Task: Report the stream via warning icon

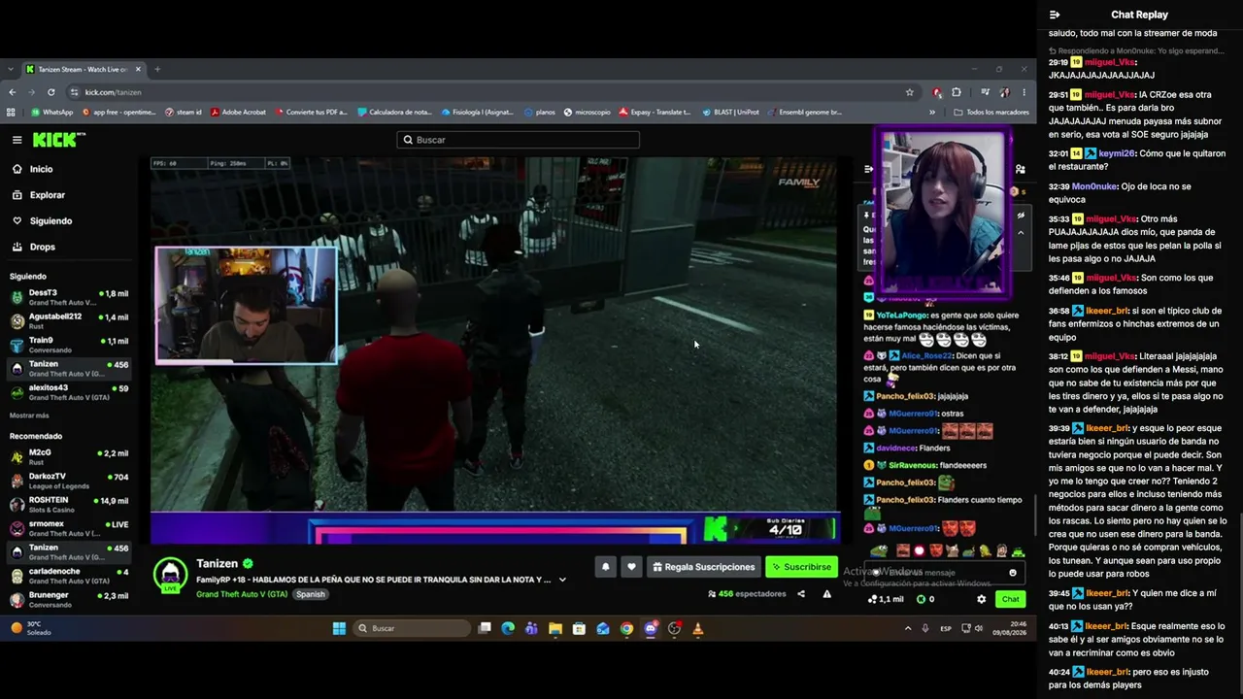Action: [826, 594]
